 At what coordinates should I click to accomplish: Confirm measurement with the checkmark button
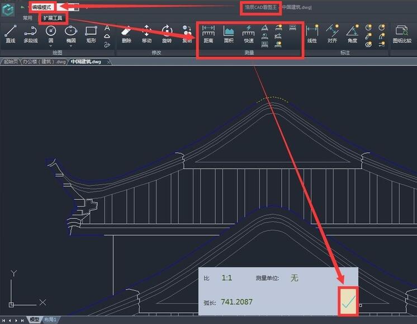point(348,302)
